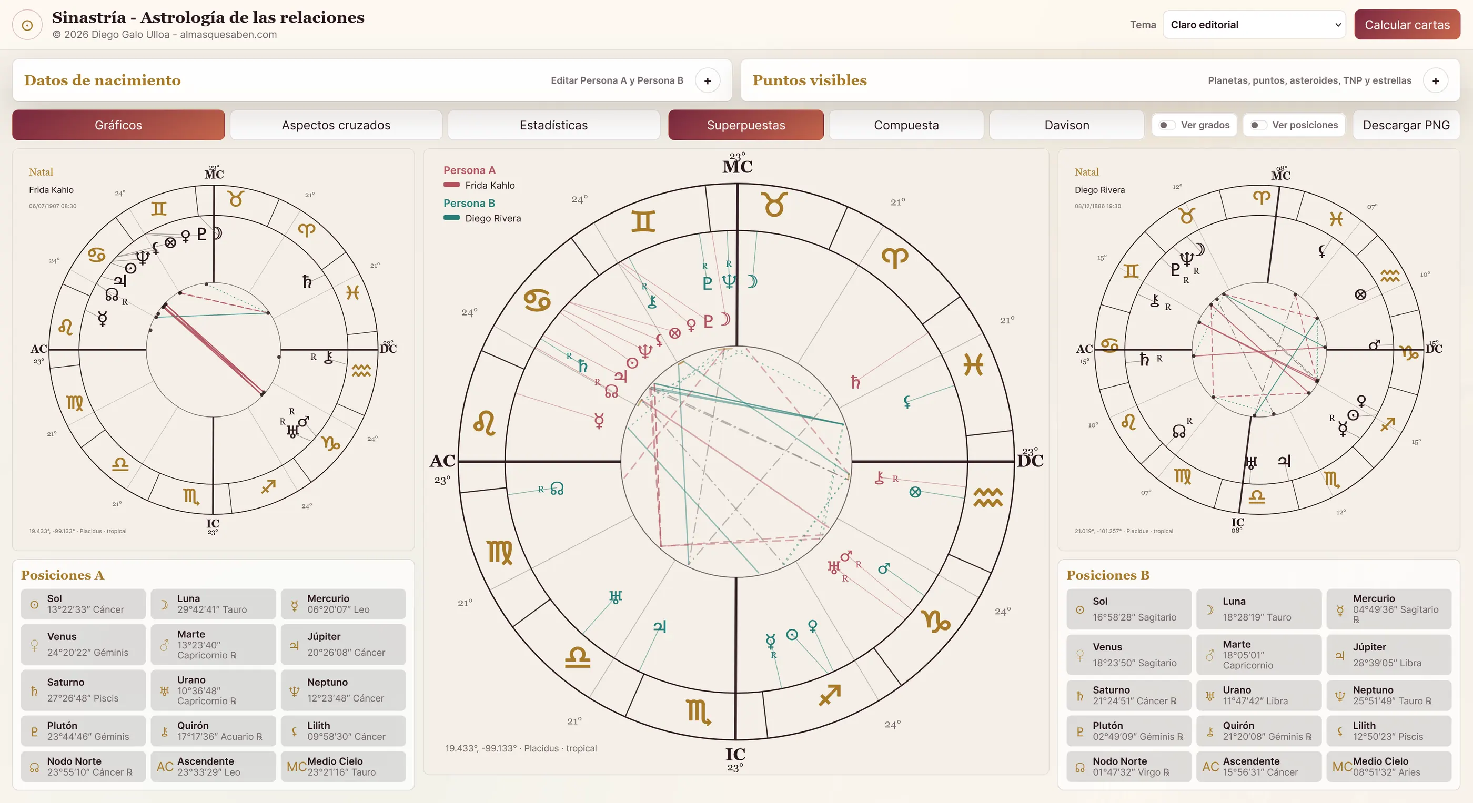The image size is (1473, 803).
Task: Click the almasquesaben.com copyright text
Action: 165,34
